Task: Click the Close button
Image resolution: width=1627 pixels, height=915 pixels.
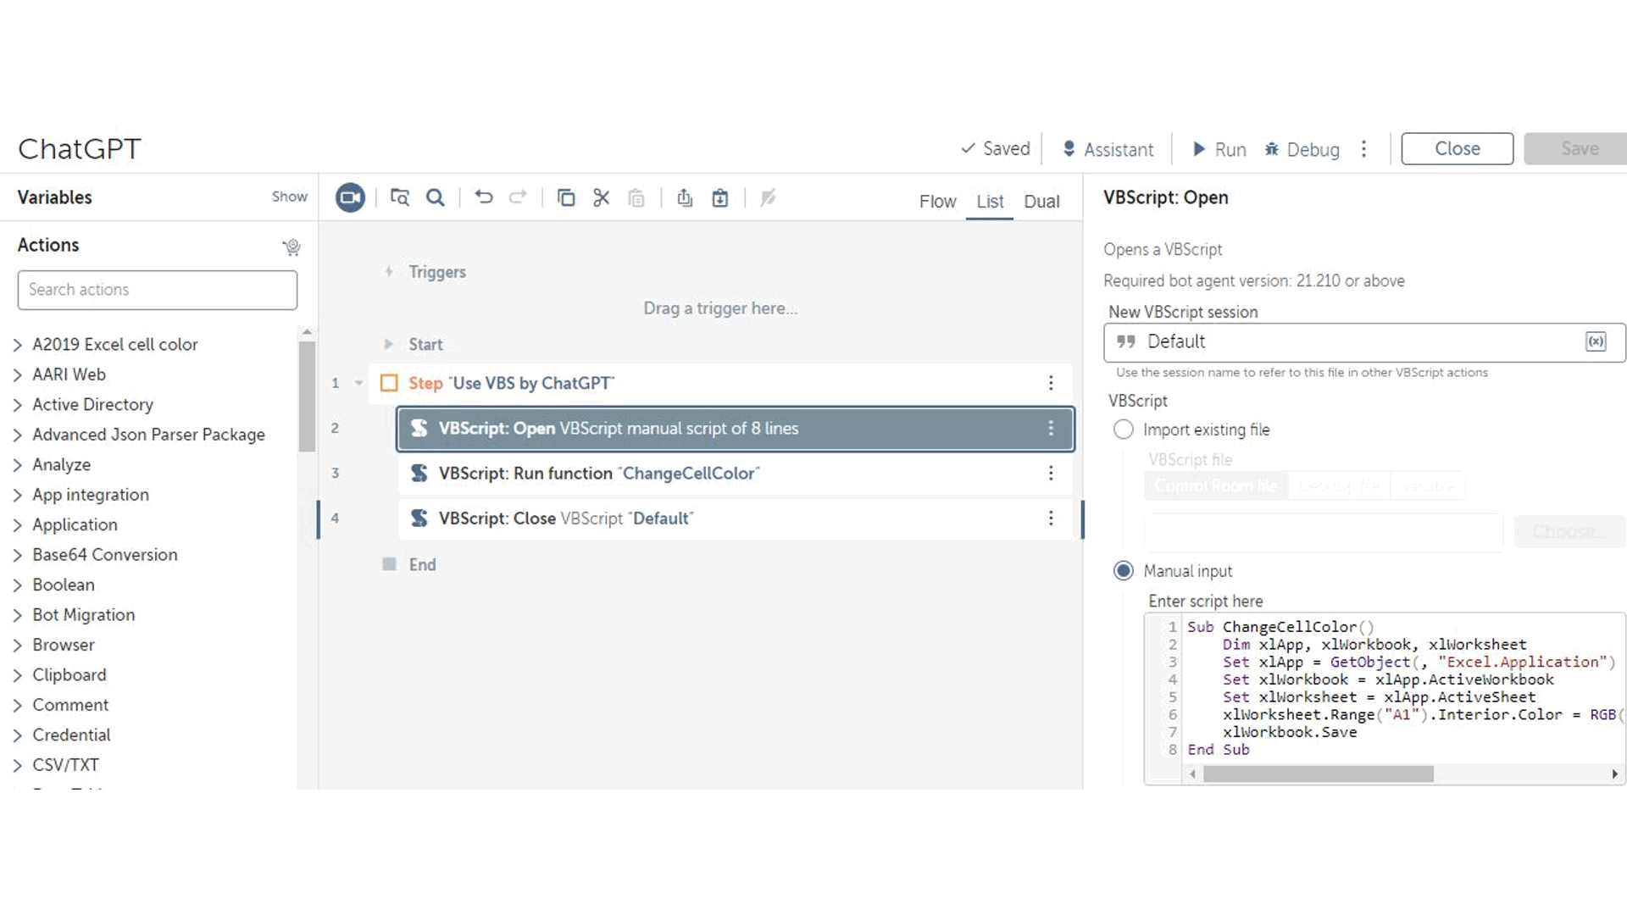Action: (x=1457, y=149)
